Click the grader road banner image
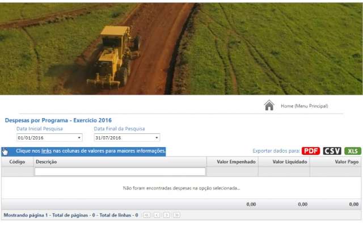 (x=181, y=49)
